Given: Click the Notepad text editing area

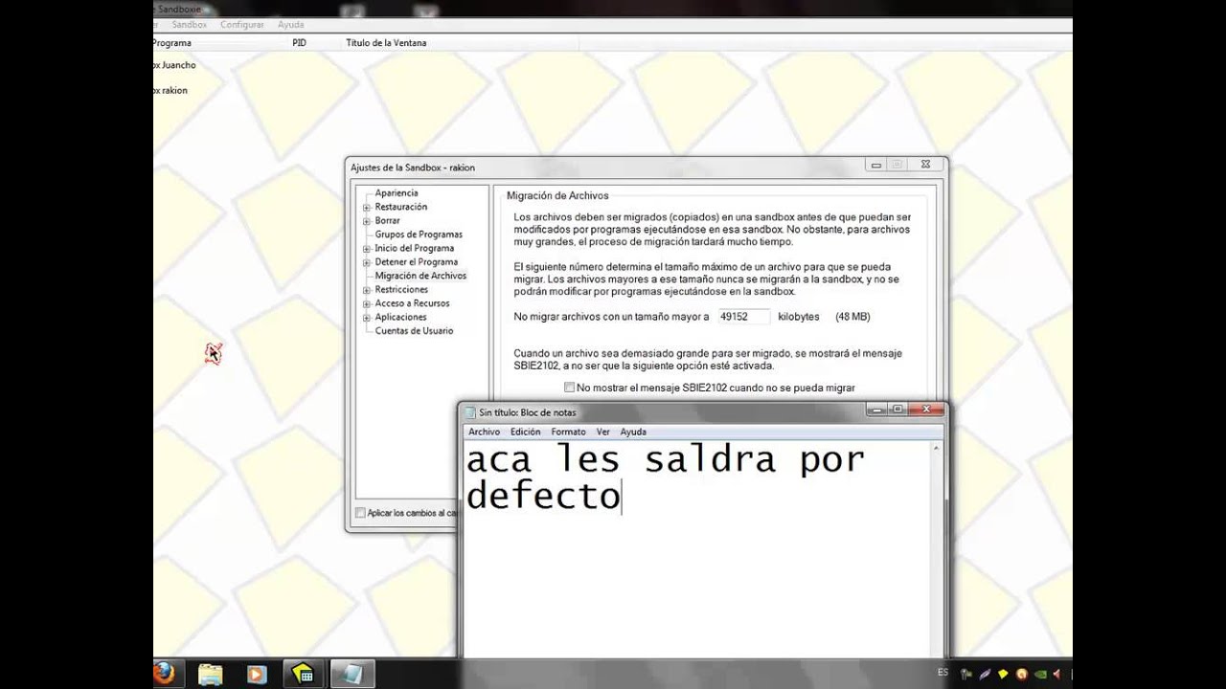Looking at the screenshot, I should (x=697, y=549).
